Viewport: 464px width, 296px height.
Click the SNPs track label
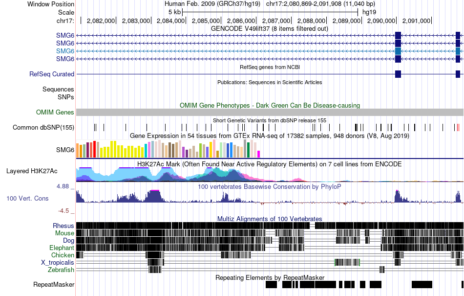66,97
